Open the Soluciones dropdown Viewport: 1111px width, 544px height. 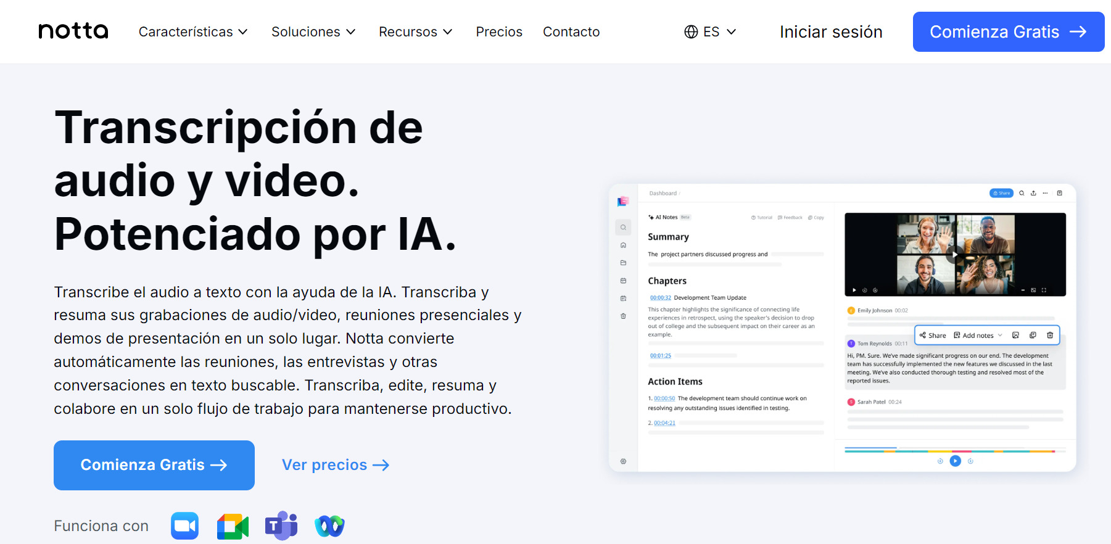click(x=313, y=32)
